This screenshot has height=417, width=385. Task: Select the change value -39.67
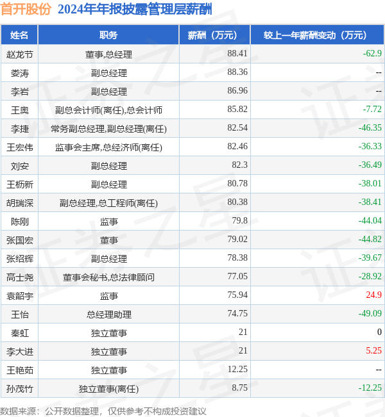370,258
